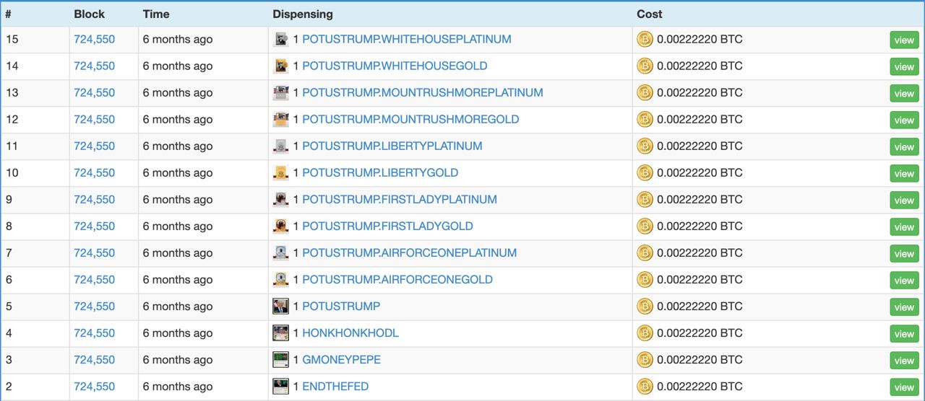Click the view button for POTUSTRUMP.FIRSTLADYGOLD

904,227
